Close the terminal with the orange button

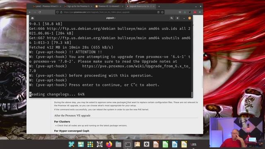[190, 18]
